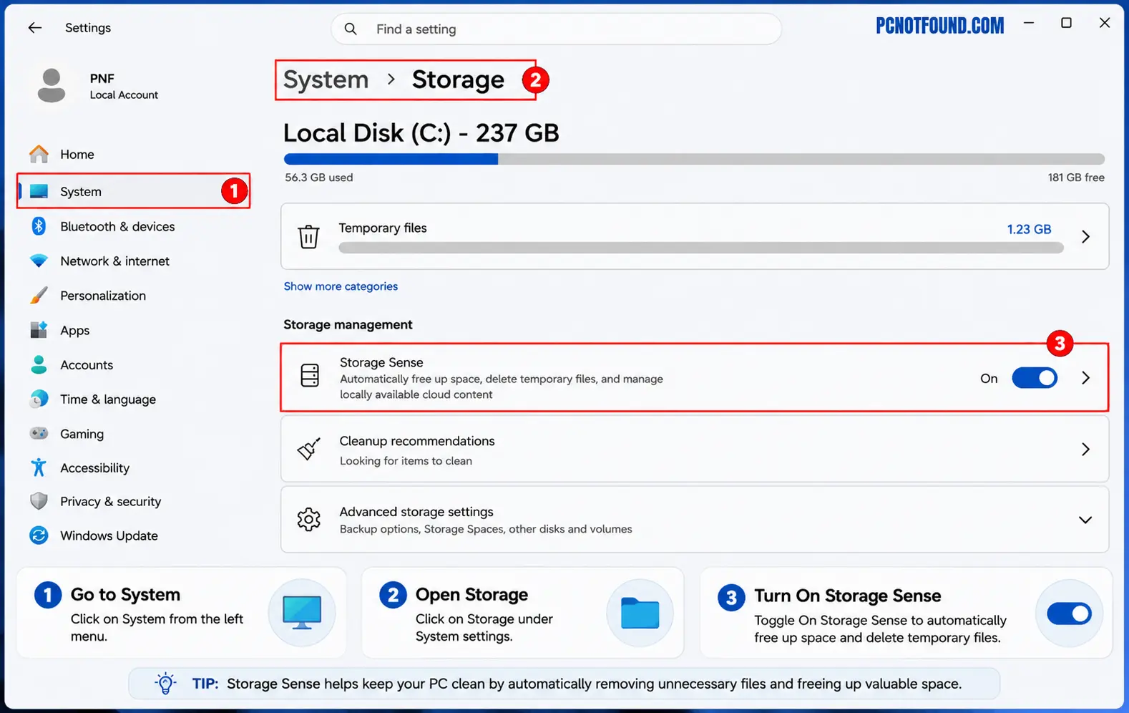1129x713 pixels.
Task: Click the back arrow in Settings
Action: (x=34, y=28)
